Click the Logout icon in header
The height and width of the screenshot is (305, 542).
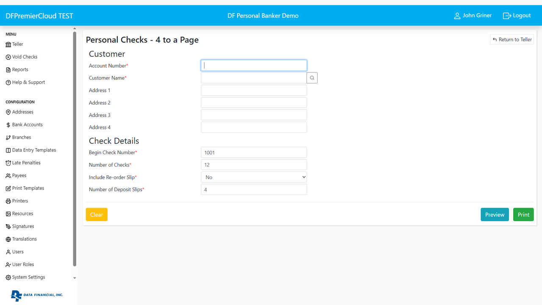pos(506,16)
